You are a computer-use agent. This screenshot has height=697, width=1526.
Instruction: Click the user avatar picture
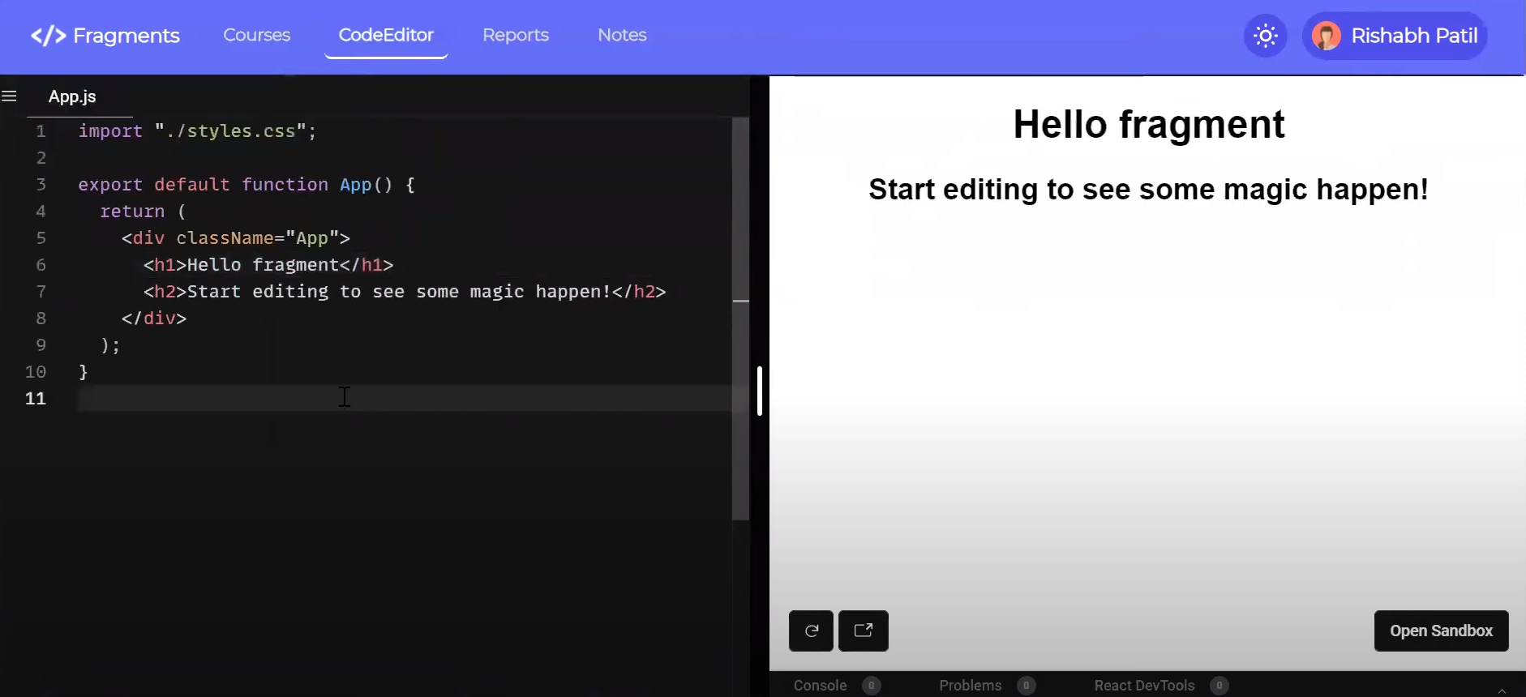point(1327,36)
